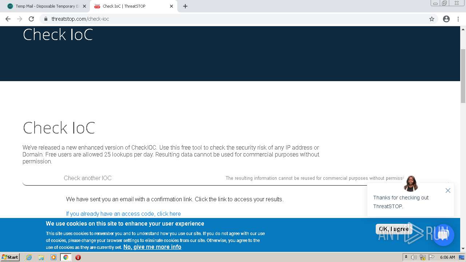The image size is (466, 262).
Task: Open the media player taskbar icon
Action: pos(54,257)
